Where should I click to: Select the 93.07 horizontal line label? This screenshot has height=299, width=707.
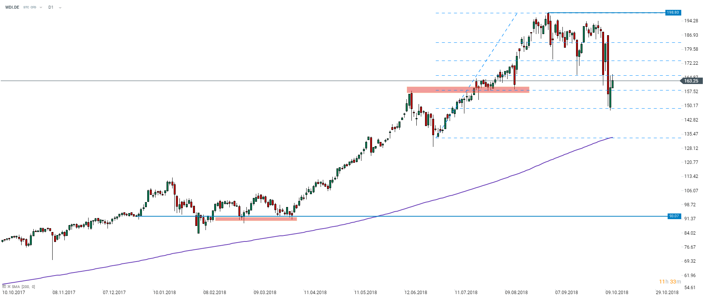[674, 216]
